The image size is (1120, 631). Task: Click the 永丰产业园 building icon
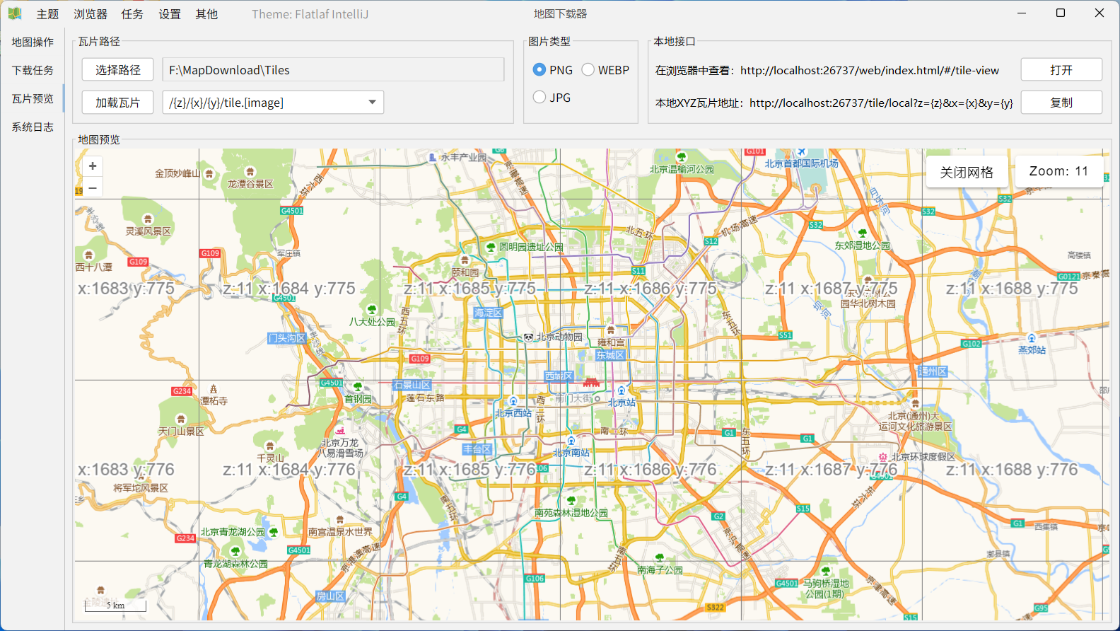[x=433, y=157]
